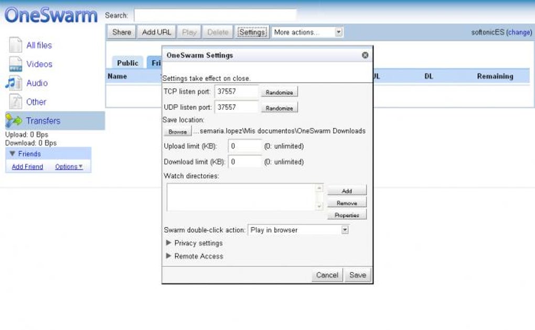Switch to the partially hidden Friends tab
The image size is (535, 330).
(155, 63)
